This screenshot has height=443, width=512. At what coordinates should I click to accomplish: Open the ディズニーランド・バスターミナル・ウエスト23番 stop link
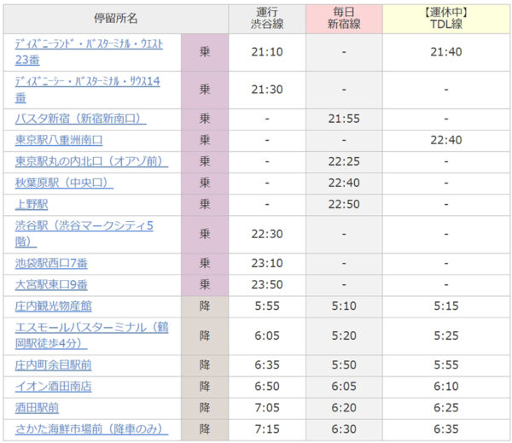[89, 44]
